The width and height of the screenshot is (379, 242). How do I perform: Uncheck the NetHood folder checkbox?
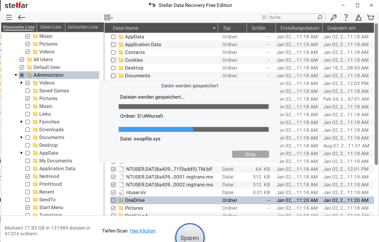tap(28, 177)
